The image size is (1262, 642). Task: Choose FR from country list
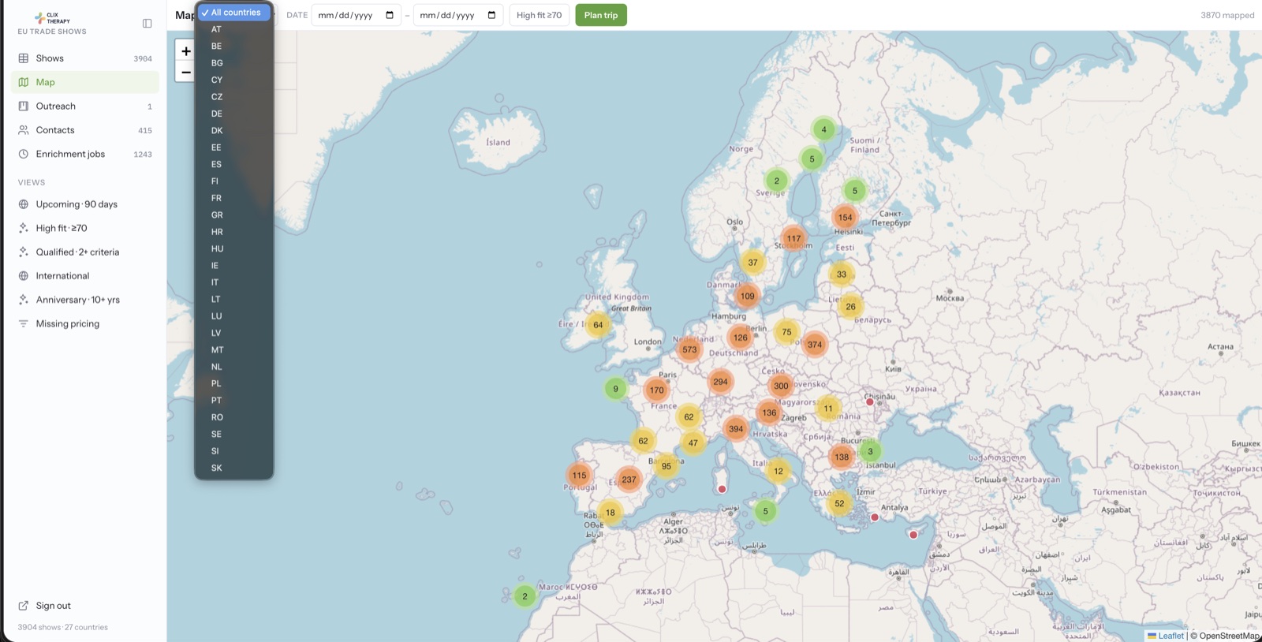tap(234, 198)
